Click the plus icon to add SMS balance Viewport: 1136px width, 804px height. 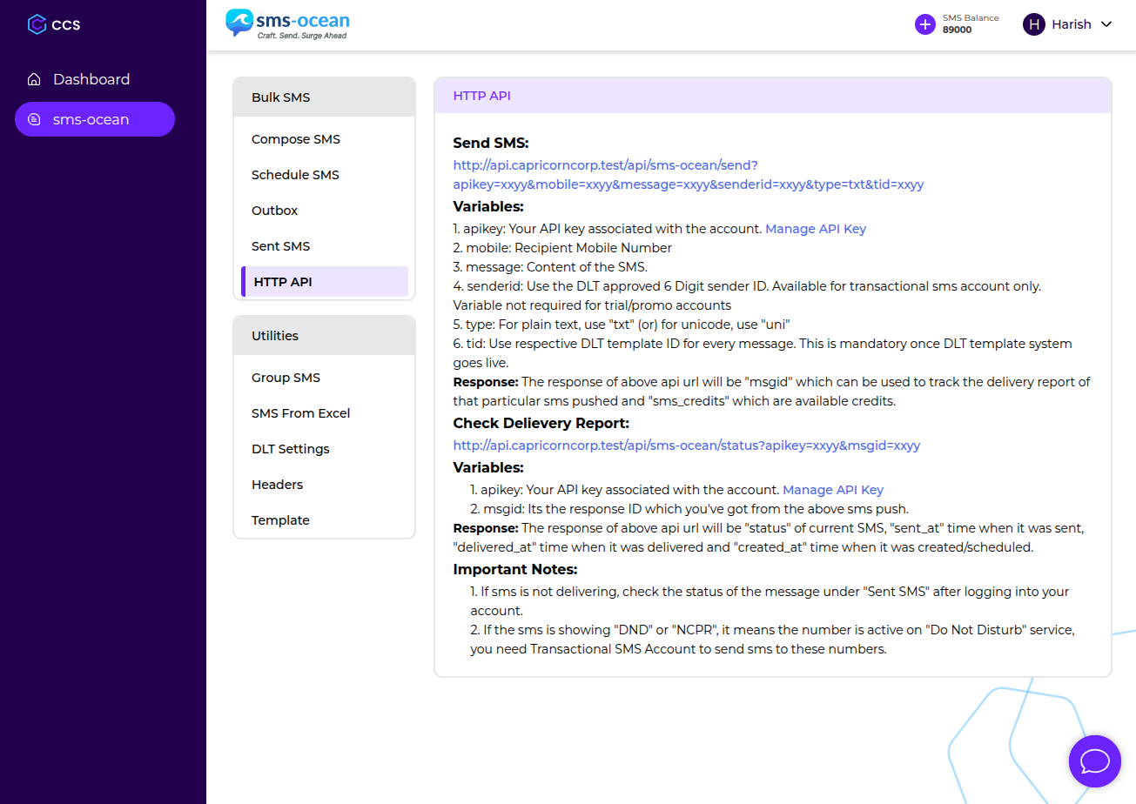click(x=924, y=24)
